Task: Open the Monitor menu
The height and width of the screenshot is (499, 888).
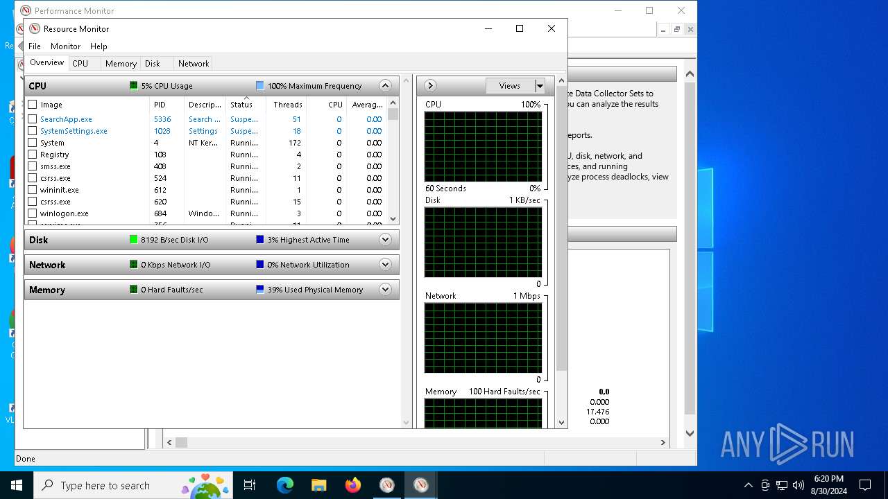Action: pyautogui.click(x=66, y=46)
